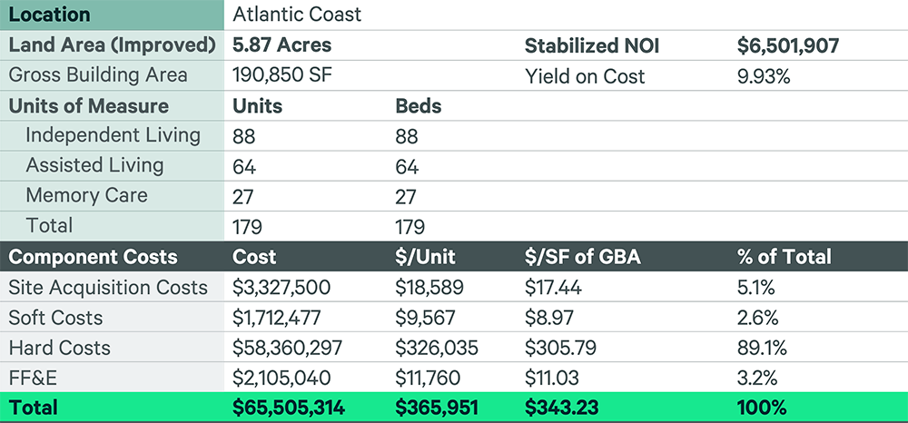
Task: Select the Hard Costs amount $58,360,297
Action: tap(287, 348)
